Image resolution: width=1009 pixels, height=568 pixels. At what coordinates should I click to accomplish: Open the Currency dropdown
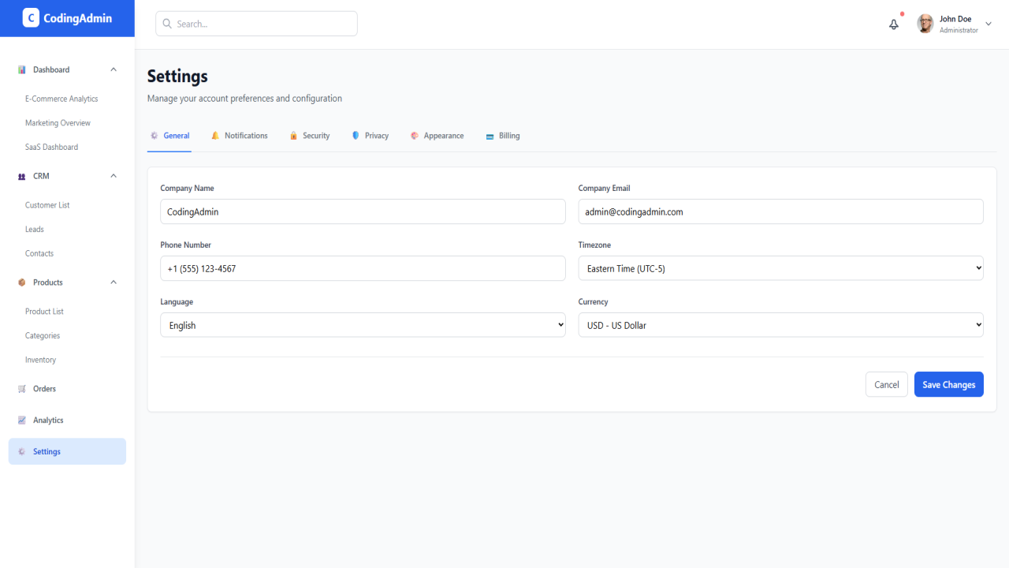(780, 325)
